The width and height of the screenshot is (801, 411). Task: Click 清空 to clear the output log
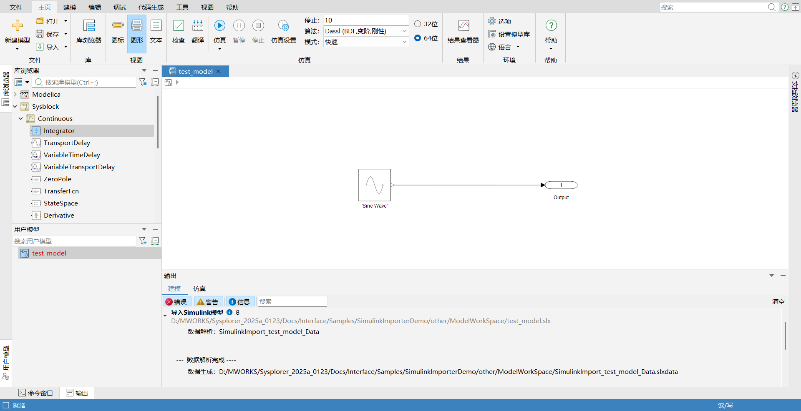(778, 301)
